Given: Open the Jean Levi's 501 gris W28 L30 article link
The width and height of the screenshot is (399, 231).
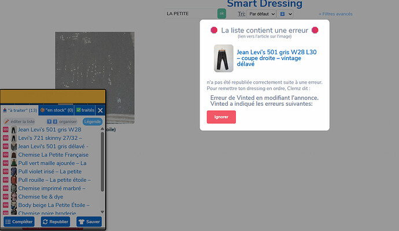Looking at the screenshot, I should click(x=276, y=58).
